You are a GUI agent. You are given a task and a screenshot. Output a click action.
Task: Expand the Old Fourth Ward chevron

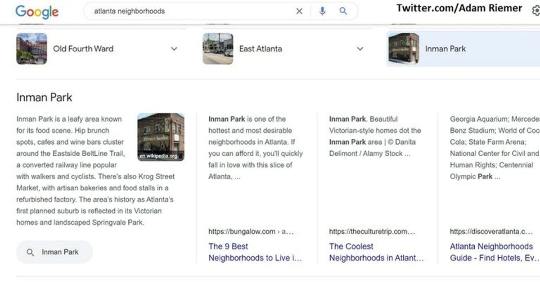[x=174, y=49]
